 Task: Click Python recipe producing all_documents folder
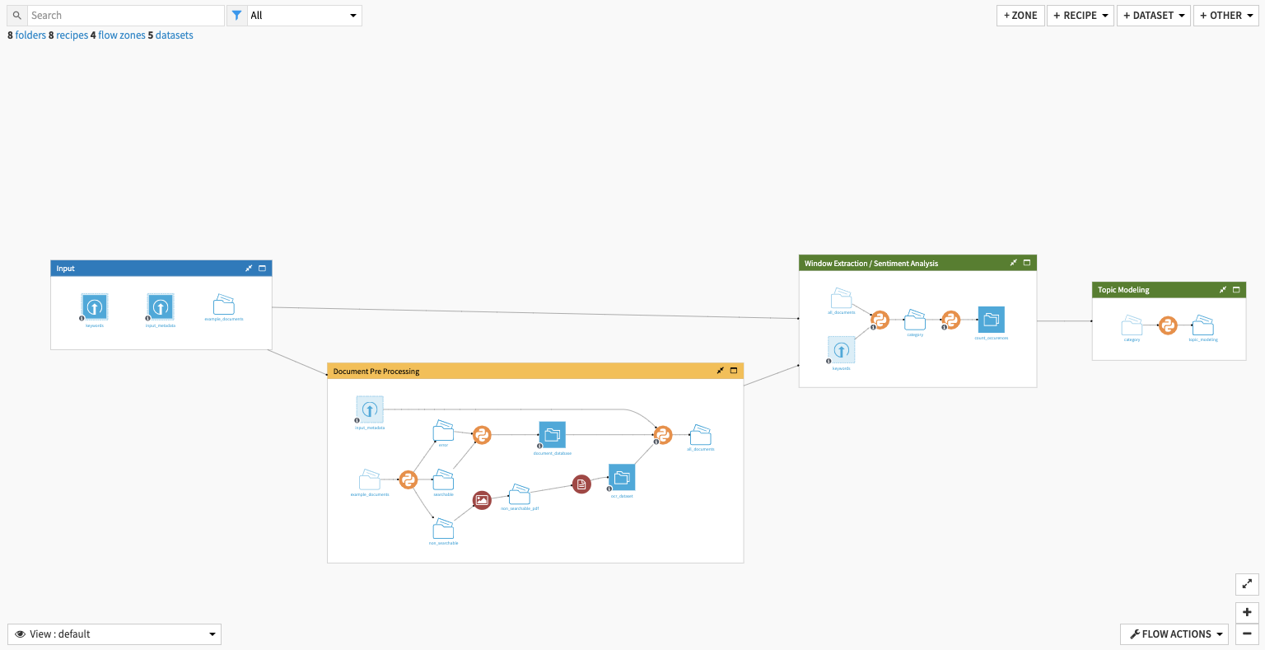[662, 434]
